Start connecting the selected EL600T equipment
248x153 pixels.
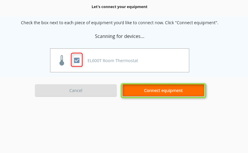coord(163,91)
